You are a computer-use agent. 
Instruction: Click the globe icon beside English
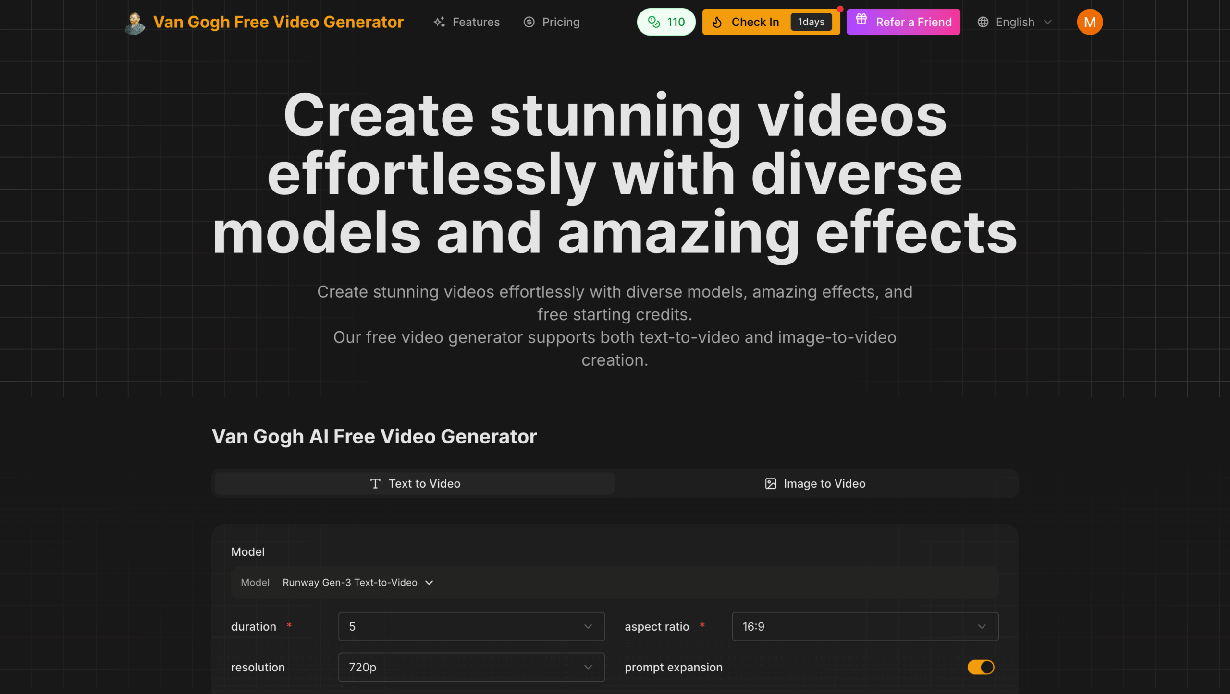pyautogui.click(x=983, y=22)
